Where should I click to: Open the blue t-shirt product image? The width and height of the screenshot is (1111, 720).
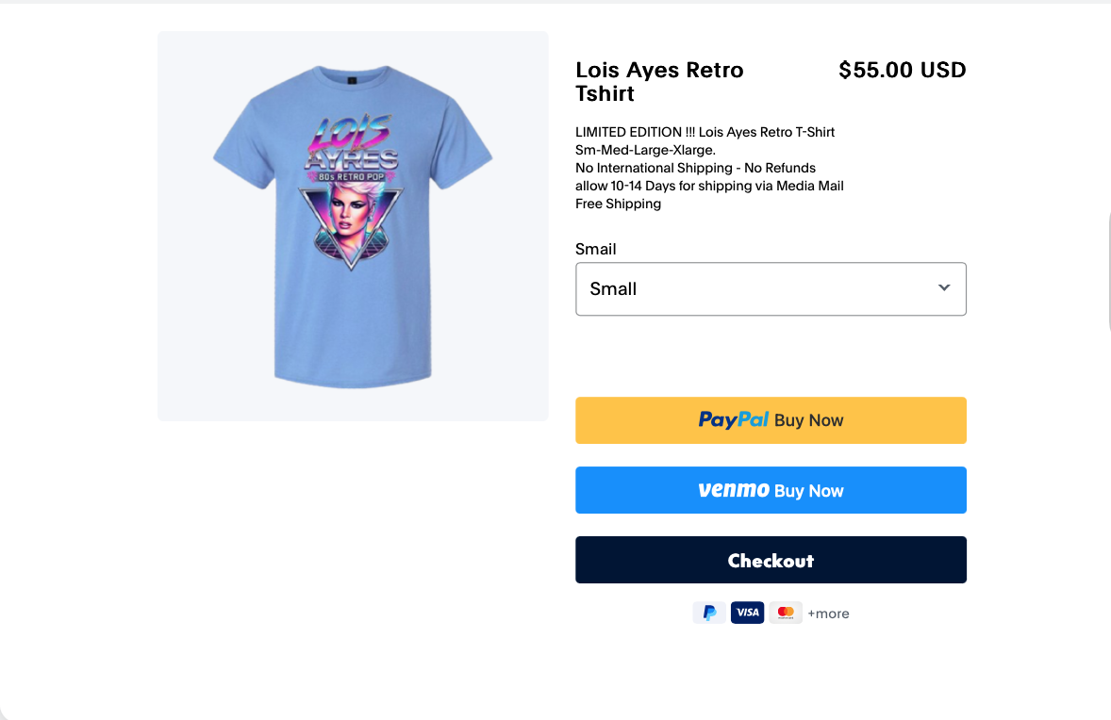[353, 226]
